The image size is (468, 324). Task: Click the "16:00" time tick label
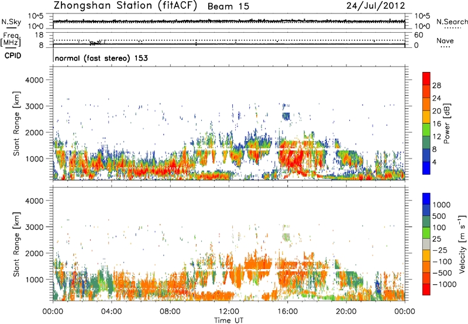(x=287, y=312)
